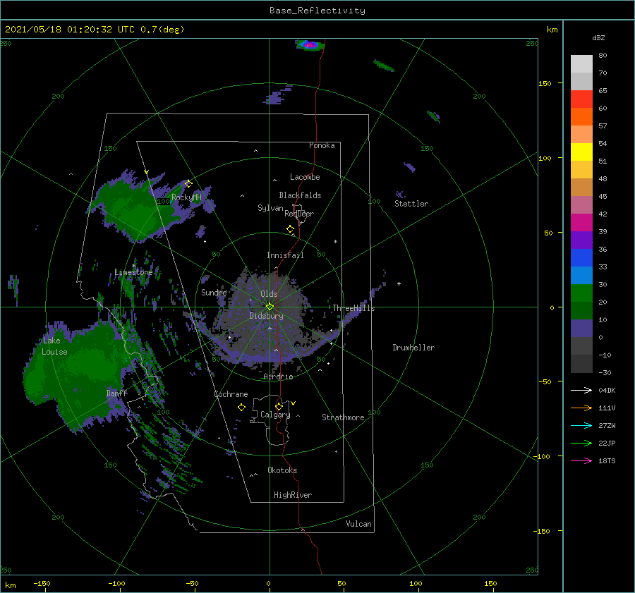Click the Blackfalds city label
Screen dimensions: 635x593
pyautogui.click(x=300, y=195)
